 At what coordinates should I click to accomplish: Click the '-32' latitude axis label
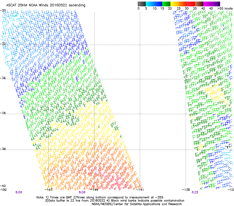(3, 44)
